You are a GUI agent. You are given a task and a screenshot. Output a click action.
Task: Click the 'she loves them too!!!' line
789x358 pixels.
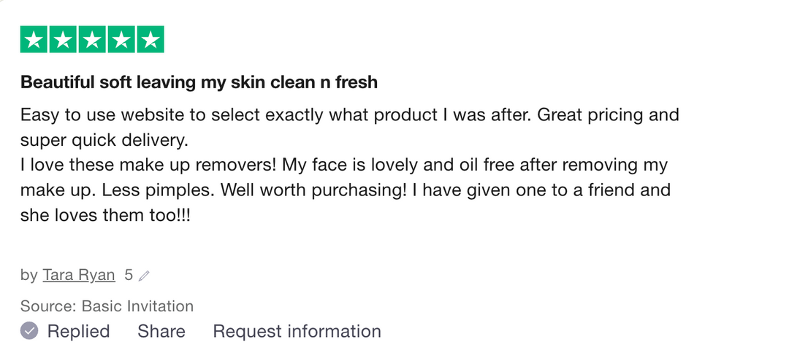(105, 216)
